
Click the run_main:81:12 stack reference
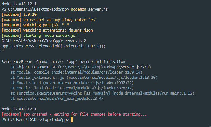pyautogui.click(x=153, y=93)
